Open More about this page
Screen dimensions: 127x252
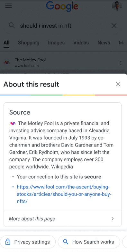click(62, 218)
